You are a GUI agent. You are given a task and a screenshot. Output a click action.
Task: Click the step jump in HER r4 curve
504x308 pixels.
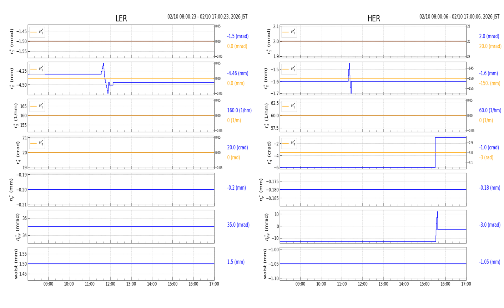(435, 152)
